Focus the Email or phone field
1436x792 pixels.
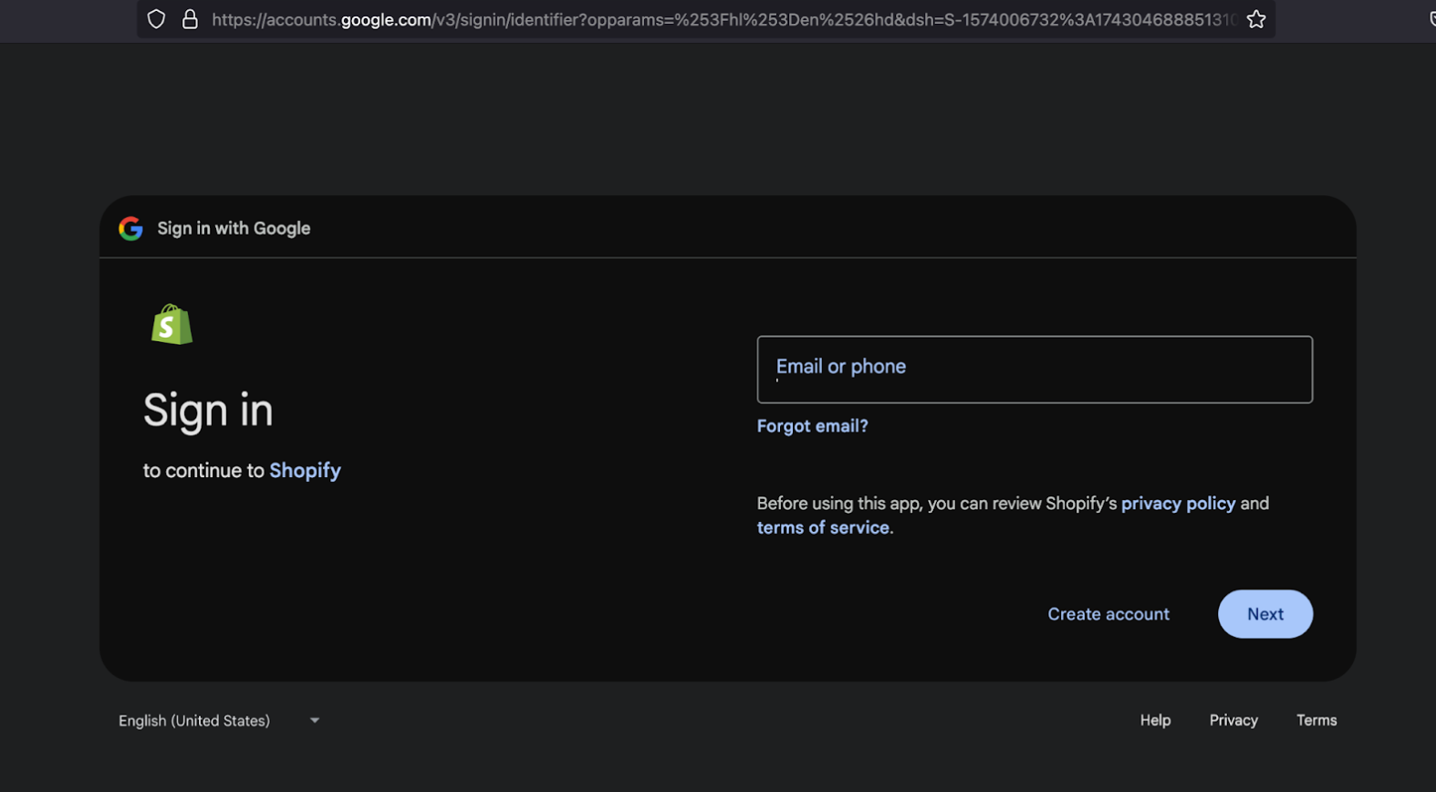coord(1035,370)
